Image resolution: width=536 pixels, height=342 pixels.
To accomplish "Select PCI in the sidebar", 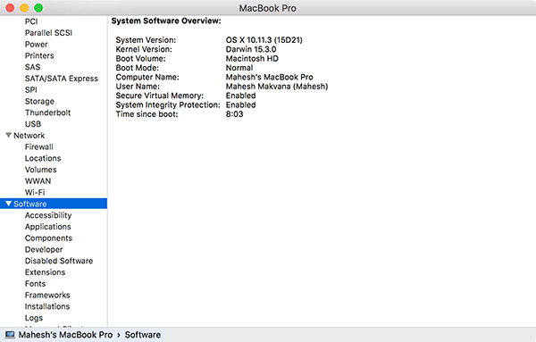I will [x=31, y=21].
